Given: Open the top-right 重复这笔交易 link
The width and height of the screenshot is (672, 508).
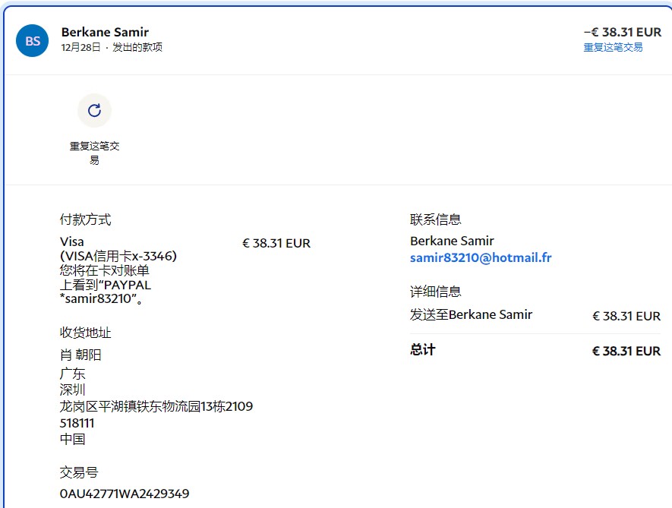Looking at the screenshot, I should pos(613,47).
